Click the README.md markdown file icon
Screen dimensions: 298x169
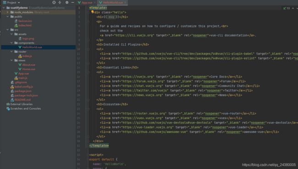(12, 100)
